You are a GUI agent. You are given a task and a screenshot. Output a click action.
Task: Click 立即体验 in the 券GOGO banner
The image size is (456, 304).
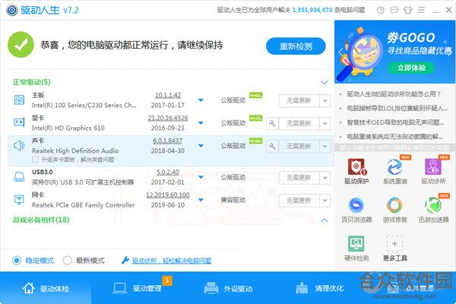point(411,68)
